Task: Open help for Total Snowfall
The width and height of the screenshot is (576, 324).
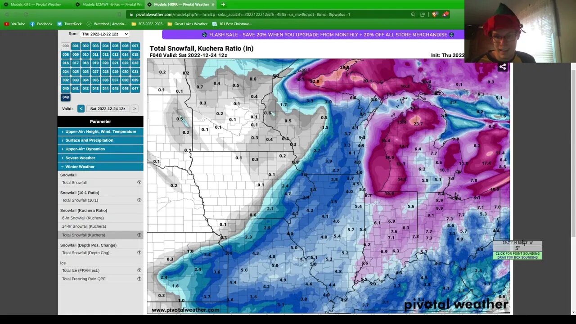Action: click(139, 183)
